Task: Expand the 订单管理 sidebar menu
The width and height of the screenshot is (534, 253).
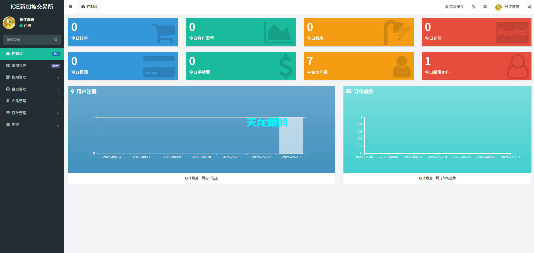Action: (32, 113)
